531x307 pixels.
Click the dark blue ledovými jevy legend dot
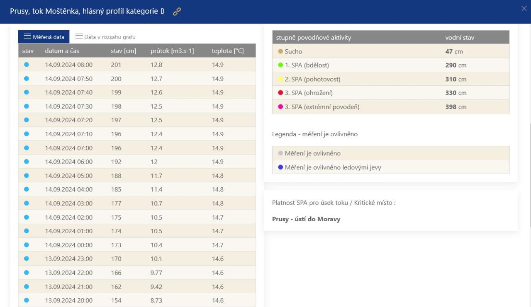click(x=280, y=167)
